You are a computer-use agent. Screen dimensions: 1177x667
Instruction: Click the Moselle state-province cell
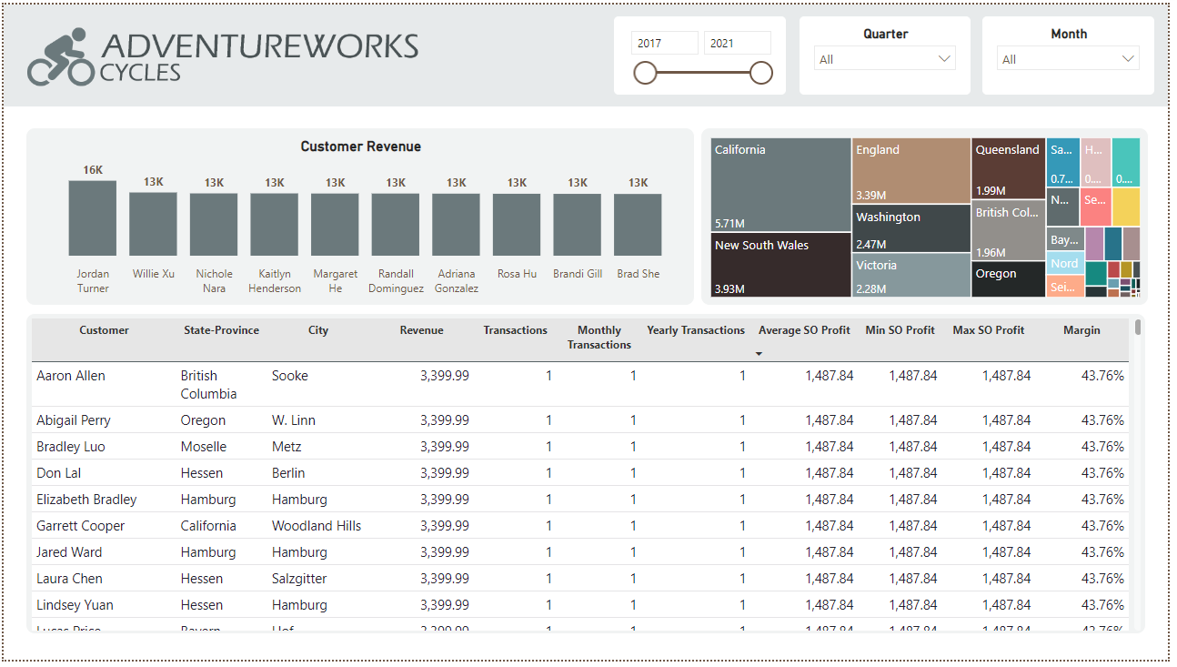[204, 447]
